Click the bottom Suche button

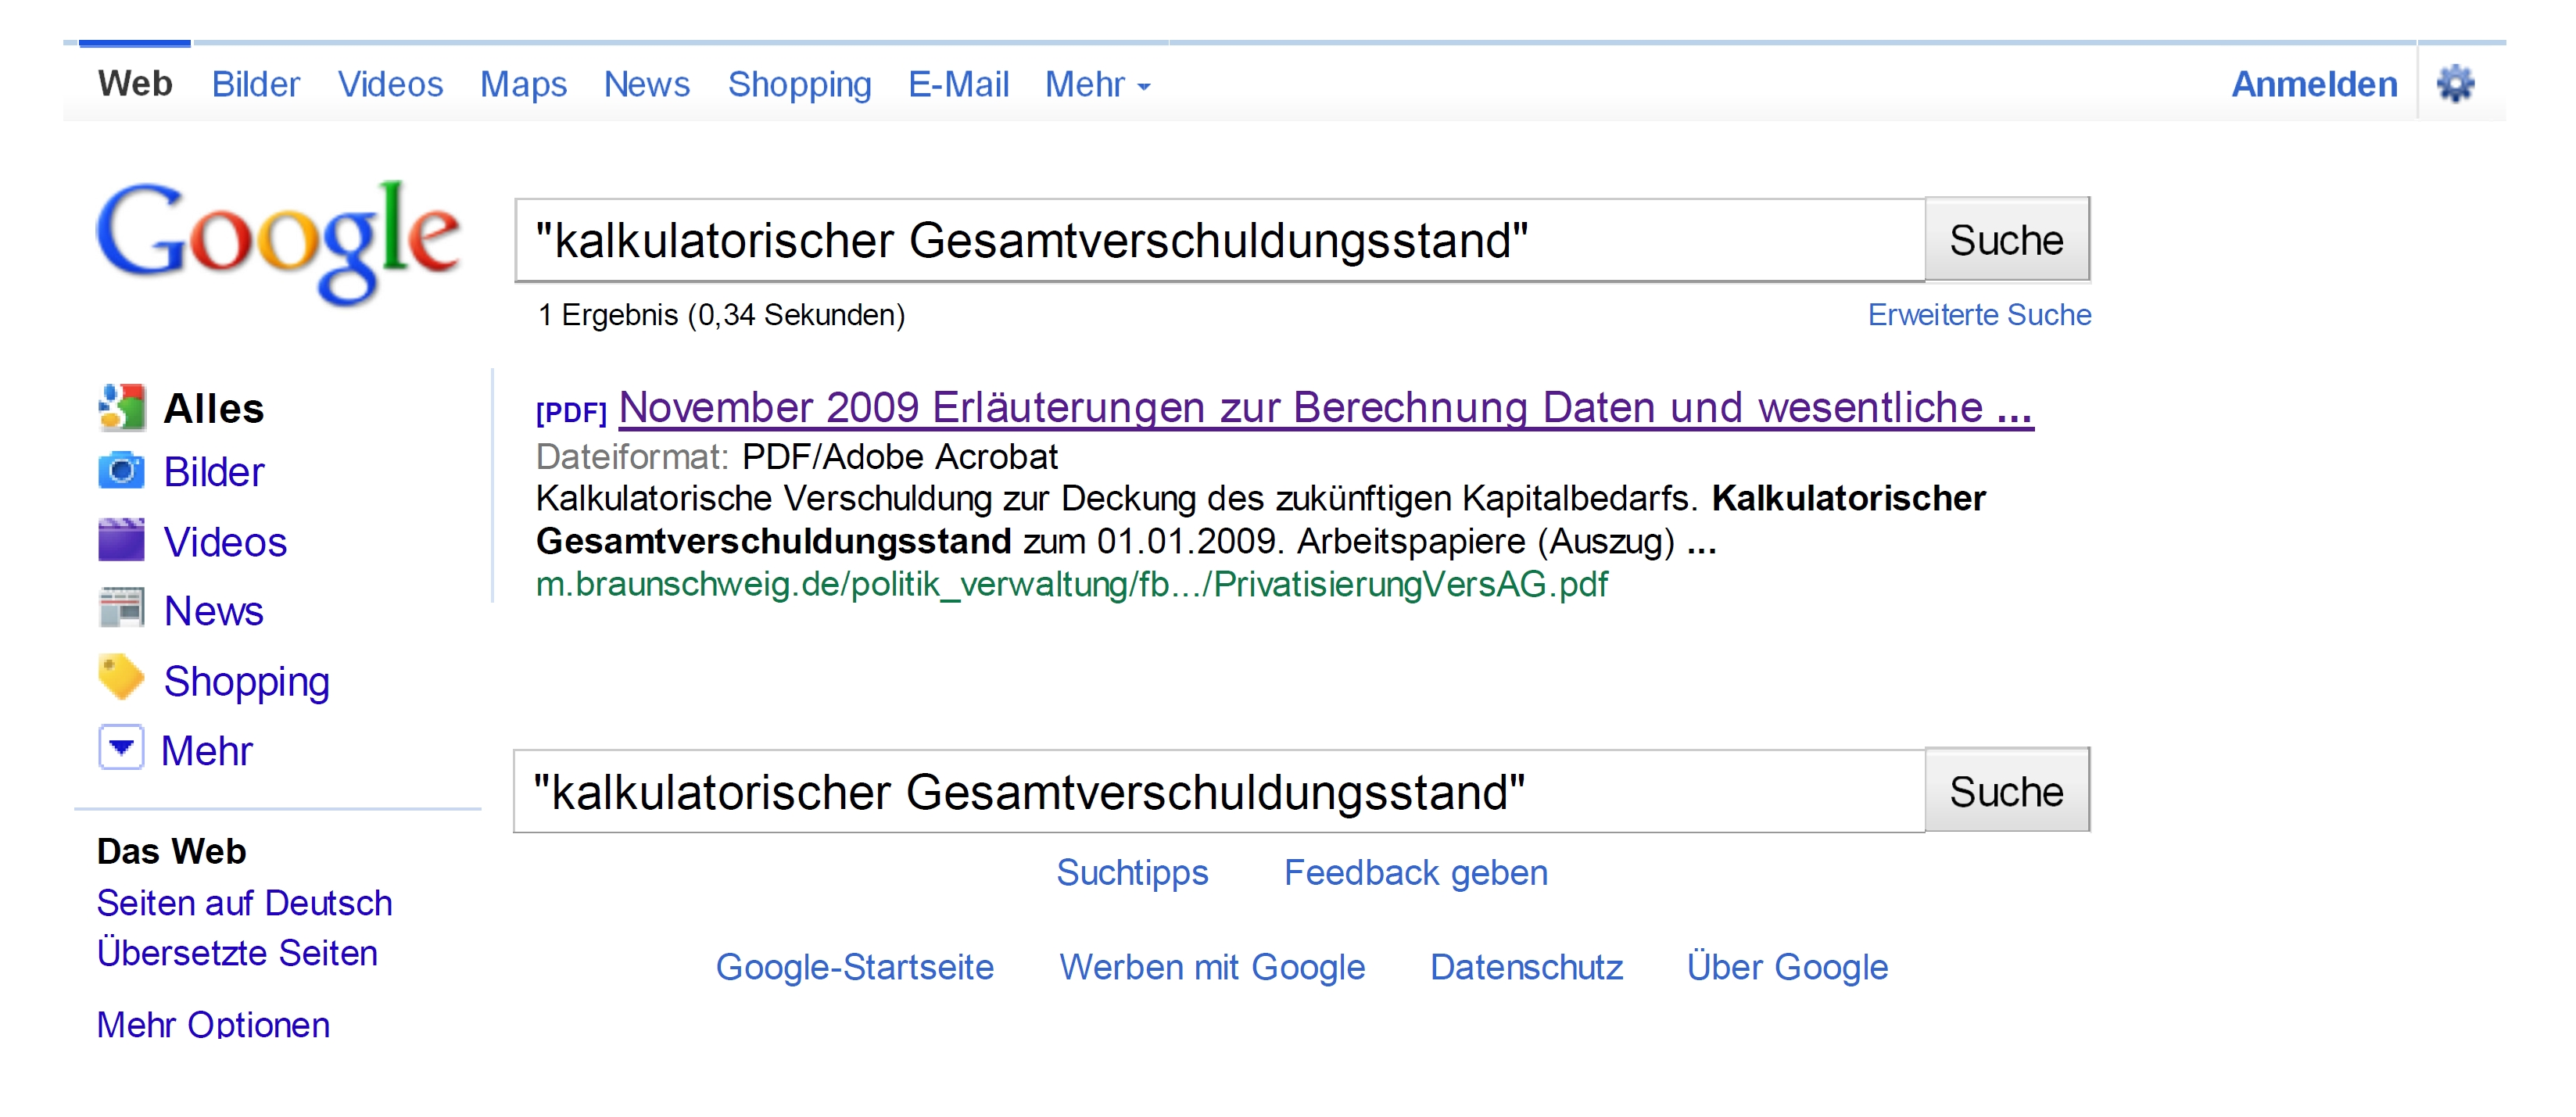pos(2007,791)
